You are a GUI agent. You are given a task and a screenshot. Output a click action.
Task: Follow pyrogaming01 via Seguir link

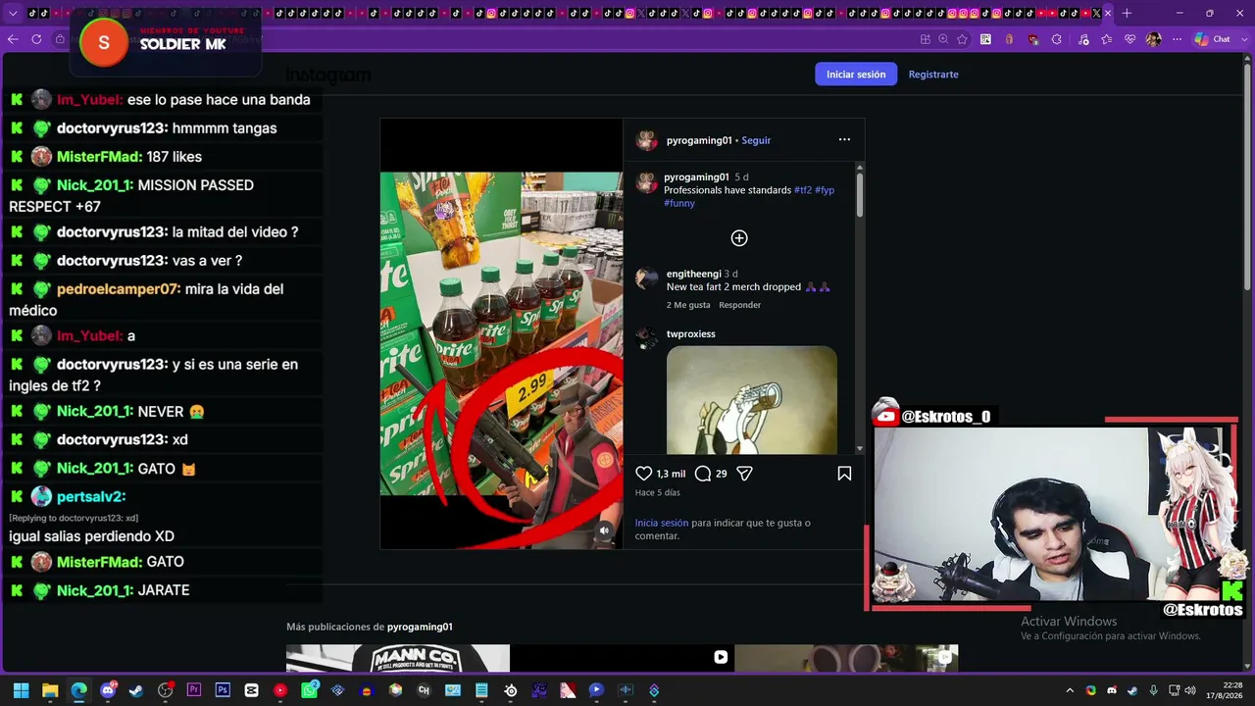[x=756, y=140]
